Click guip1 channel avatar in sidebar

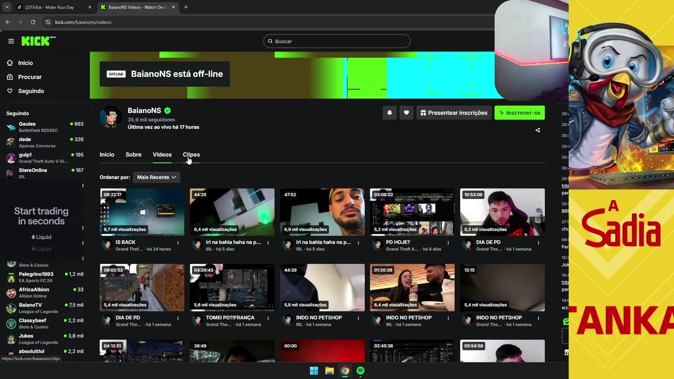(11, 158)
